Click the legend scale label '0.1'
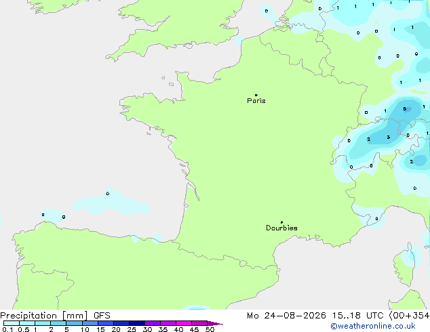Viewport: 430px width, 332px height. tap(7, 329)
